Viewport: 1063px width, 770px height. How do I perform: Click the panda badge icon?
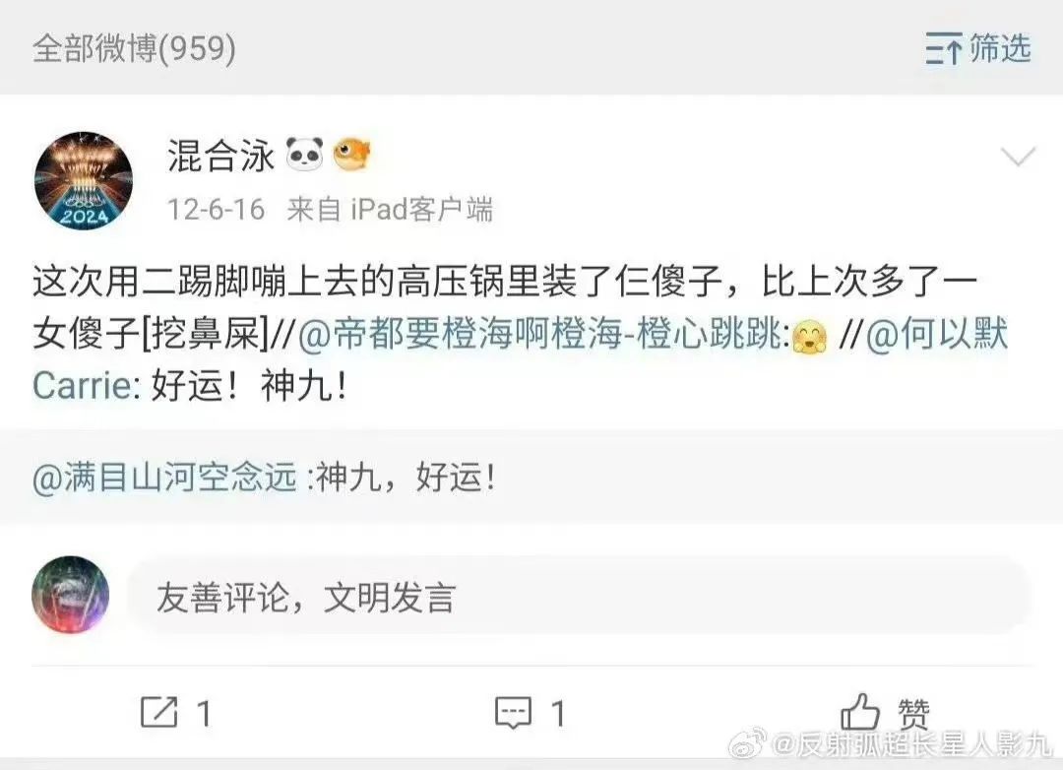pos(304,154)
